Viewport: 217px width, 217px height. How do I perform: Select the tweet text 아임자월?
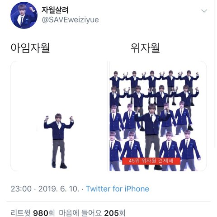[x=30, y=48]
